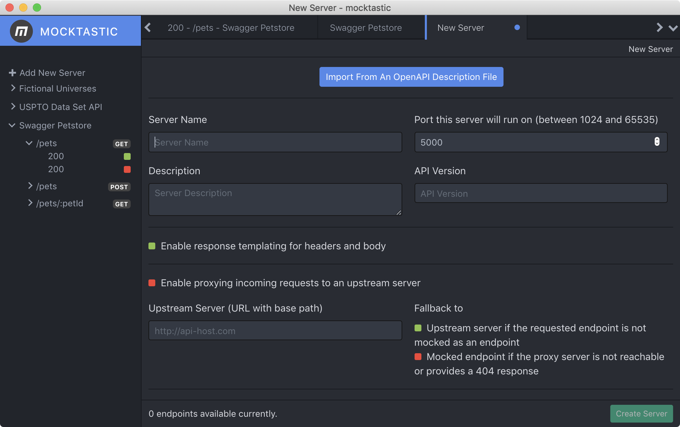Screen dimensions: 680x427
Task: Click the 'Fallback to' label
Action: point(439,308)
